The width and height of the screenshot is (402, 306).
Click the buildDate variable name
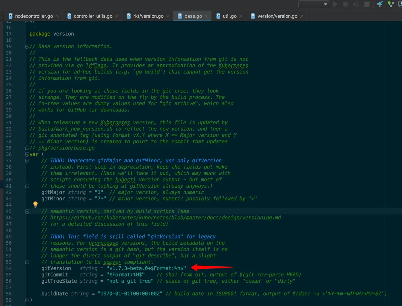coord(55,294)
